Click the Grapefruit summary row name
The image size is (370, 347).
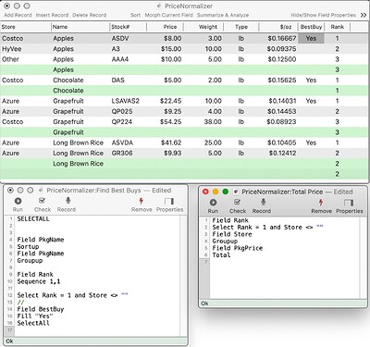tap(68, 132)
